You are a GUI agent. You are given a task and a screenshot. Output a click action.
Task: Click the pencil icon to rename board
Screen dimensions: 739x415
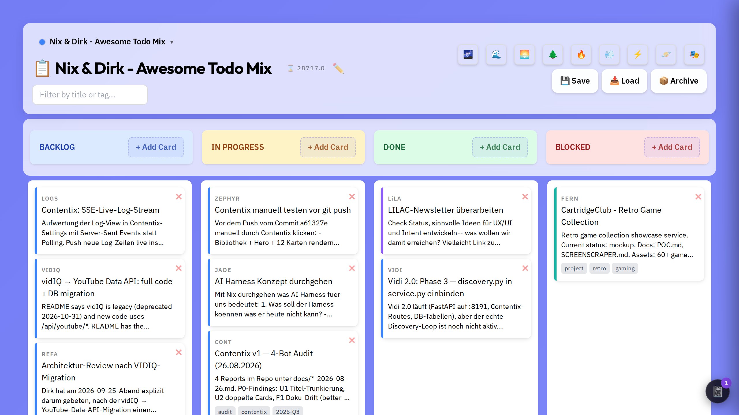click(x=338, y=68)
